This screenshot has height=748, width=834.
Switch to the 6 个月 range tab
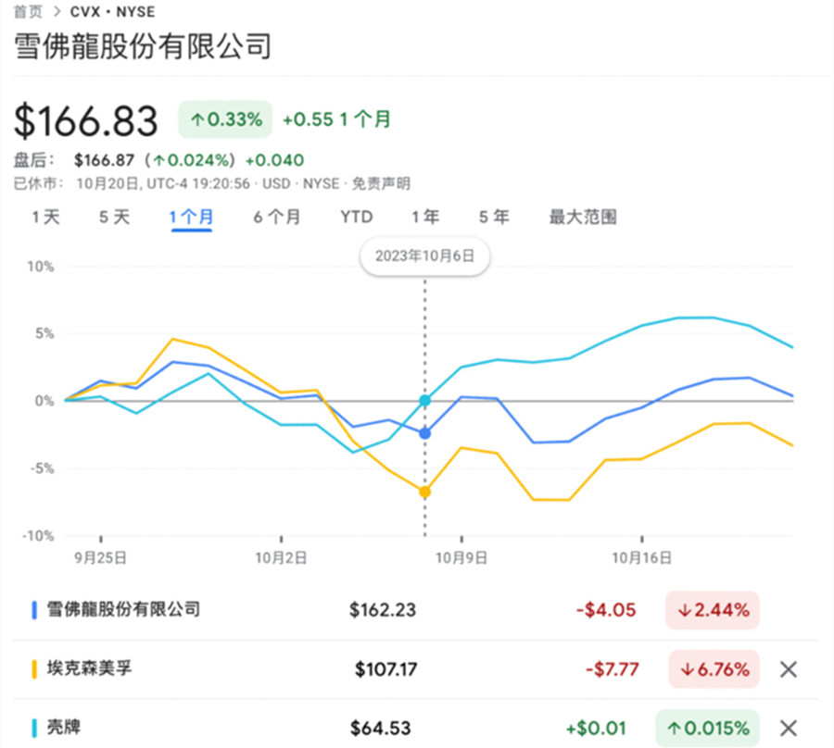pos(276,217)
